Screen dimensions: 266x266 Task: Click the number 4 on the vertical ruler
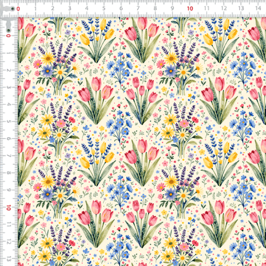[x=9, y=104]
